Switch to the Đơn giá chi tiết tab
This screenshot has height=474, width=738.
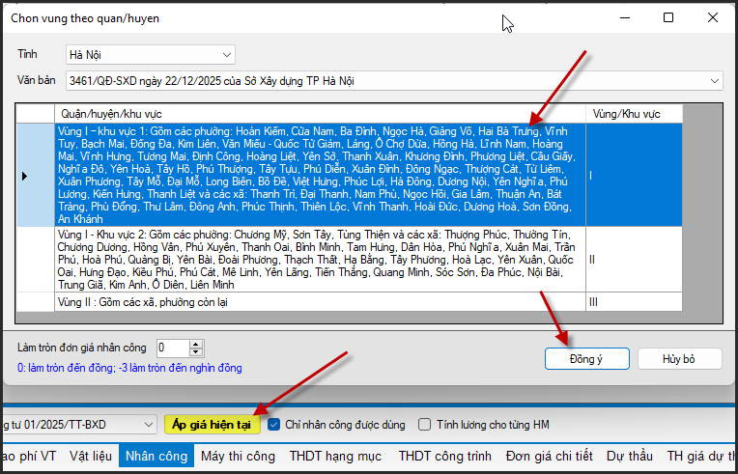[548, 456]
